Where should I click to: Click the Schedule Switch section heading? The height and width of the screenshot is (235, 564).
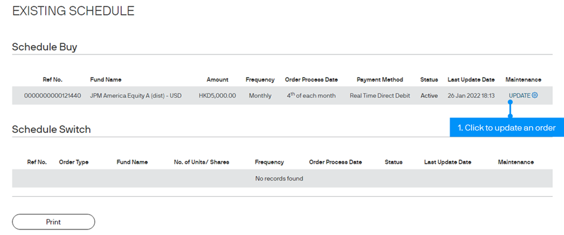coord(51,129)
